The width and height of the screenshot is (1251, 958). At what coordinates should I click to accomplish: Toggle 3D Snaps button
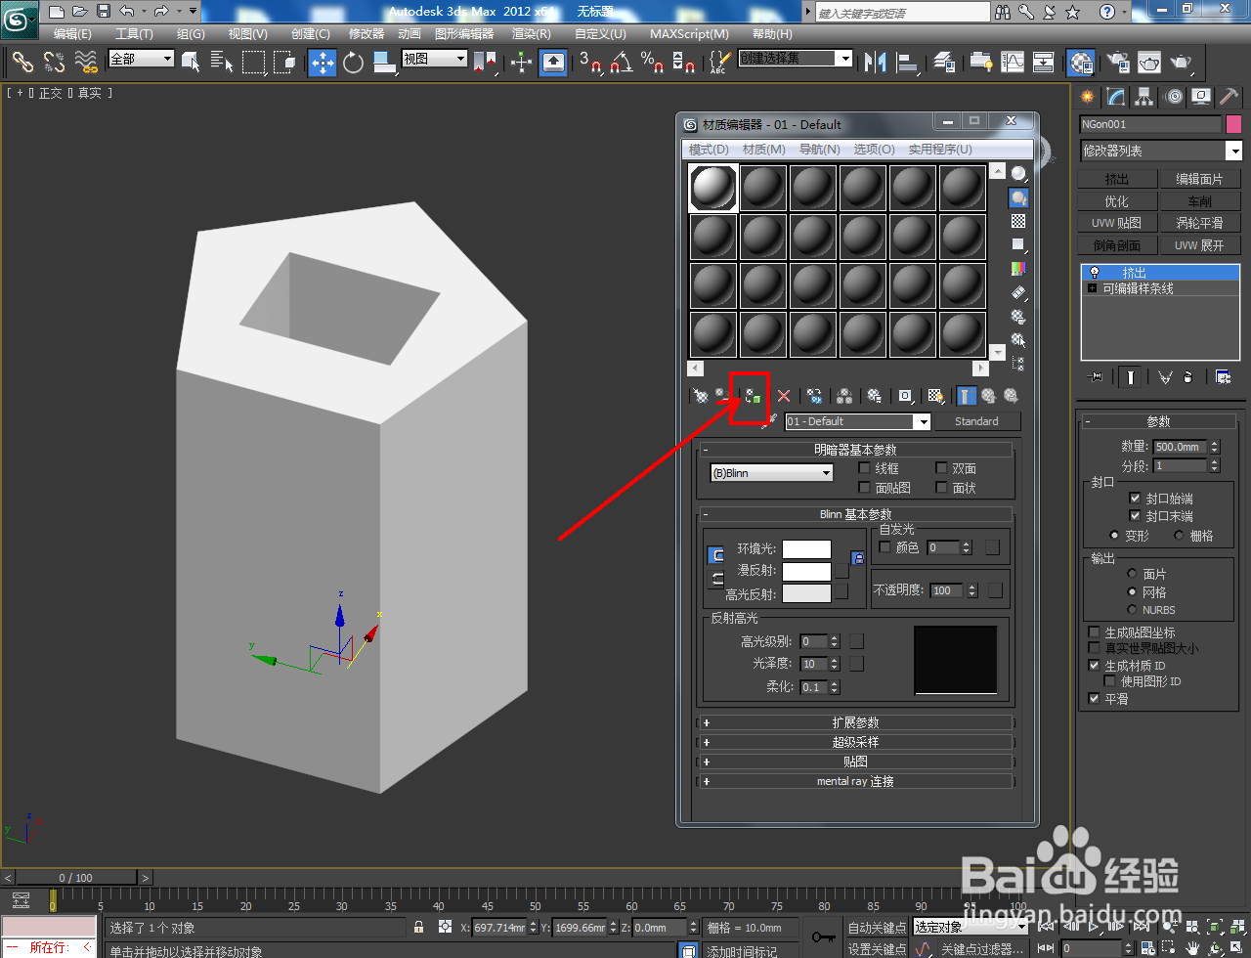[588, 63]
